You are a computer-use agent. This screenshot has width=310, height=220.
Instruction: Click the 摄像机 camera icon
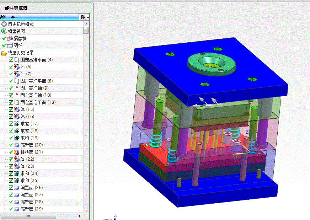click(x=10, y=38)
